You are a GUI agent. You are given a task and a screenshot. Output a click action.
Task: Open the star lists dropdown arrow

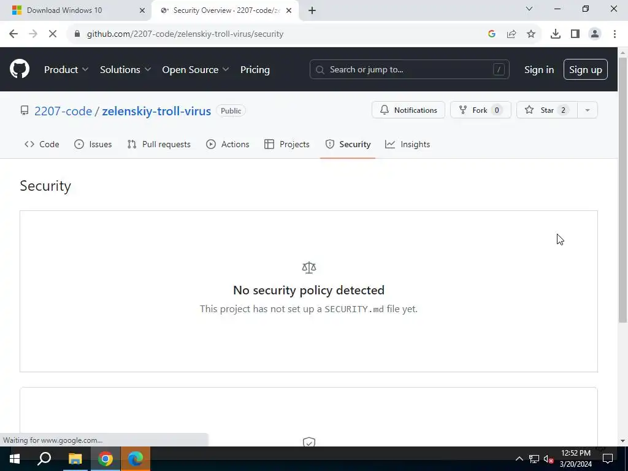[x=588, y=110]
